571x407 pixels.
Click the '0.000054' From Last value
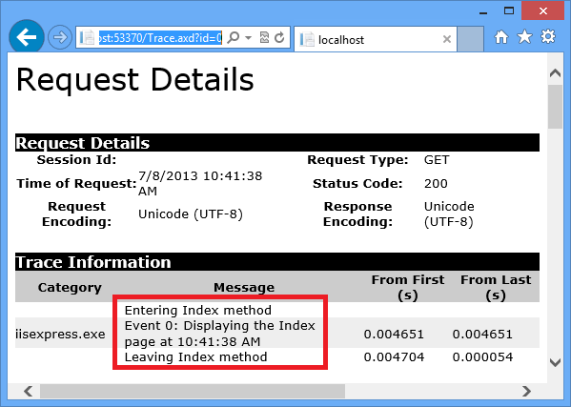482,357
